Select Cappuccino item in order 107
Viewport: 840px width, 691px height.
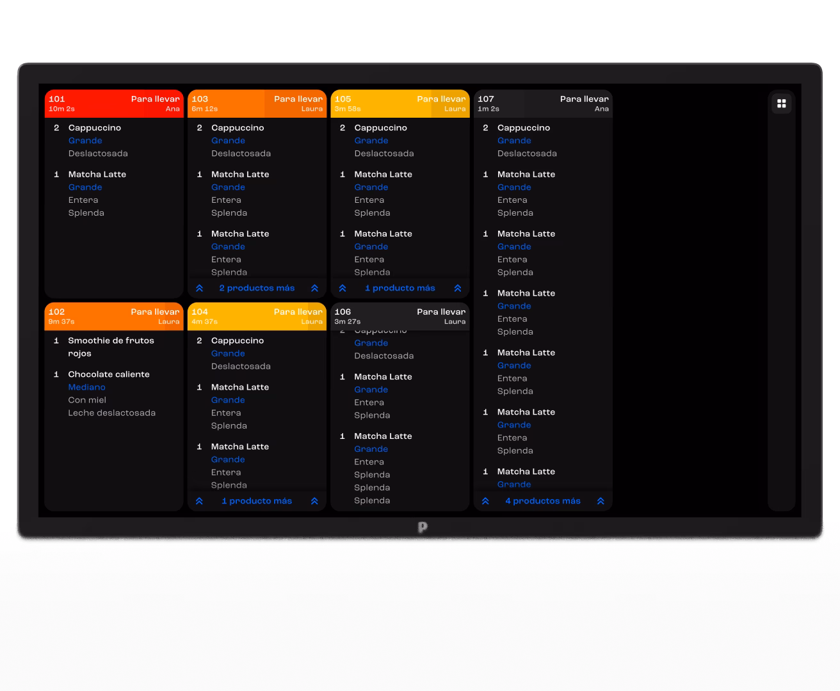[524, 128]
